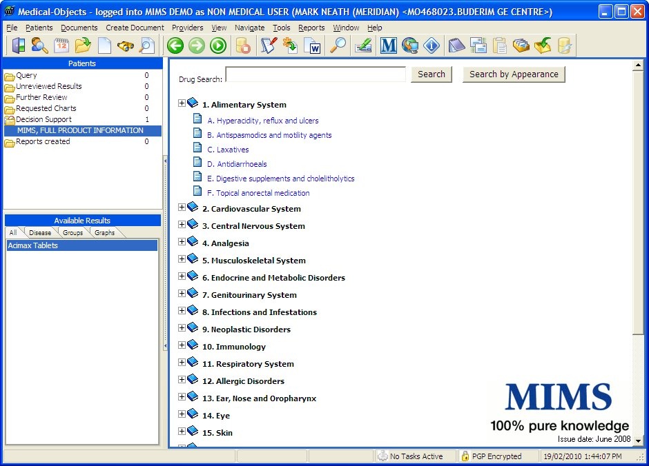Screen dimensions: 649x466
Task: Expand the 10. Immunology node
Action: coord(182,345)
